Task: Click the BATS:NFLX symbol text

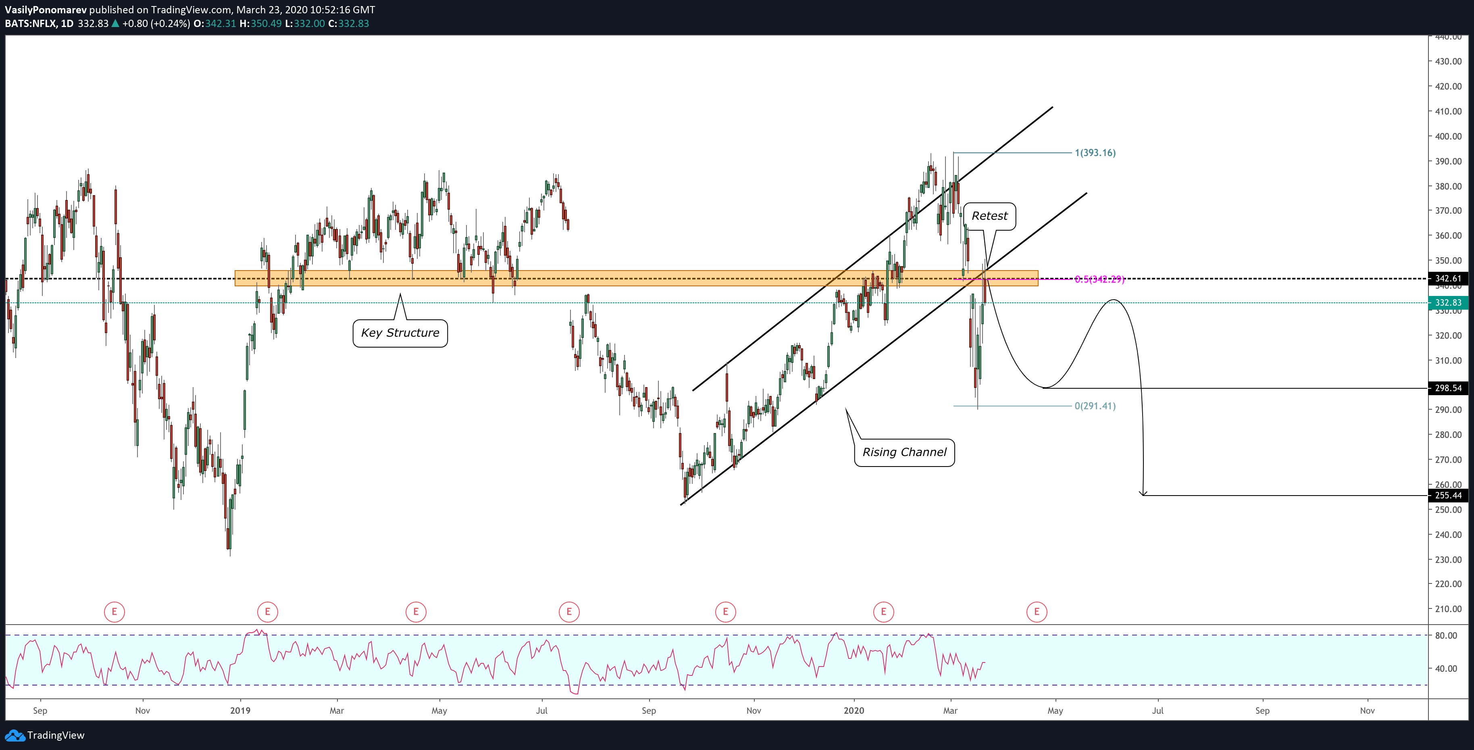Action: (30, 23)
